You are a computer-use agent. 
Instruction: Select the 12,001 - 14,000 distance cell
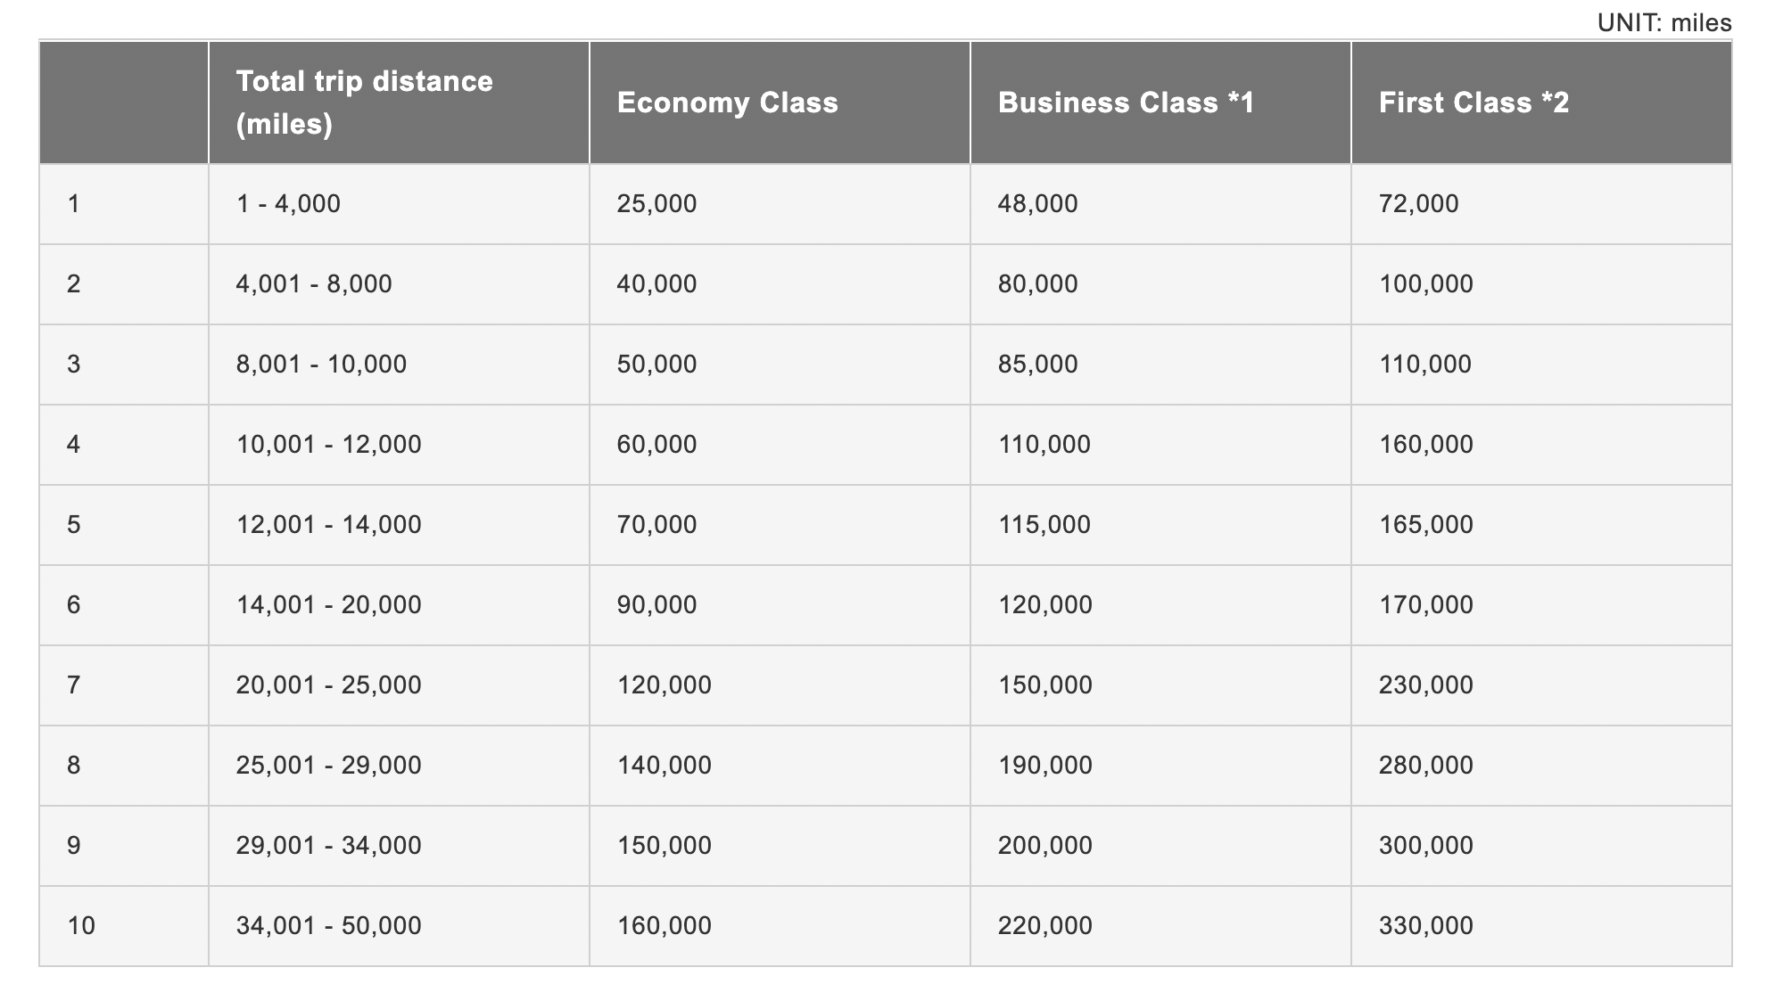[328, 525]
